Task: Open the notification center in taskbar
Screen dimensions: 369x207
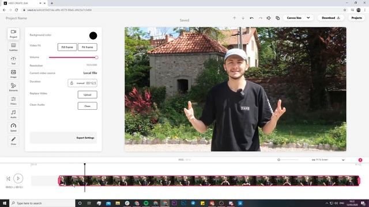Action: pos(363,203)
